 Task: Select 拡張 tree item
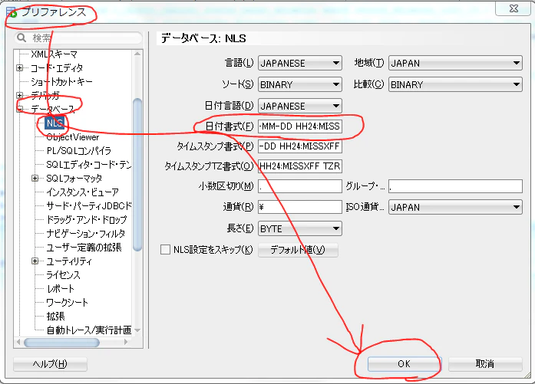[x=55, y=317]
